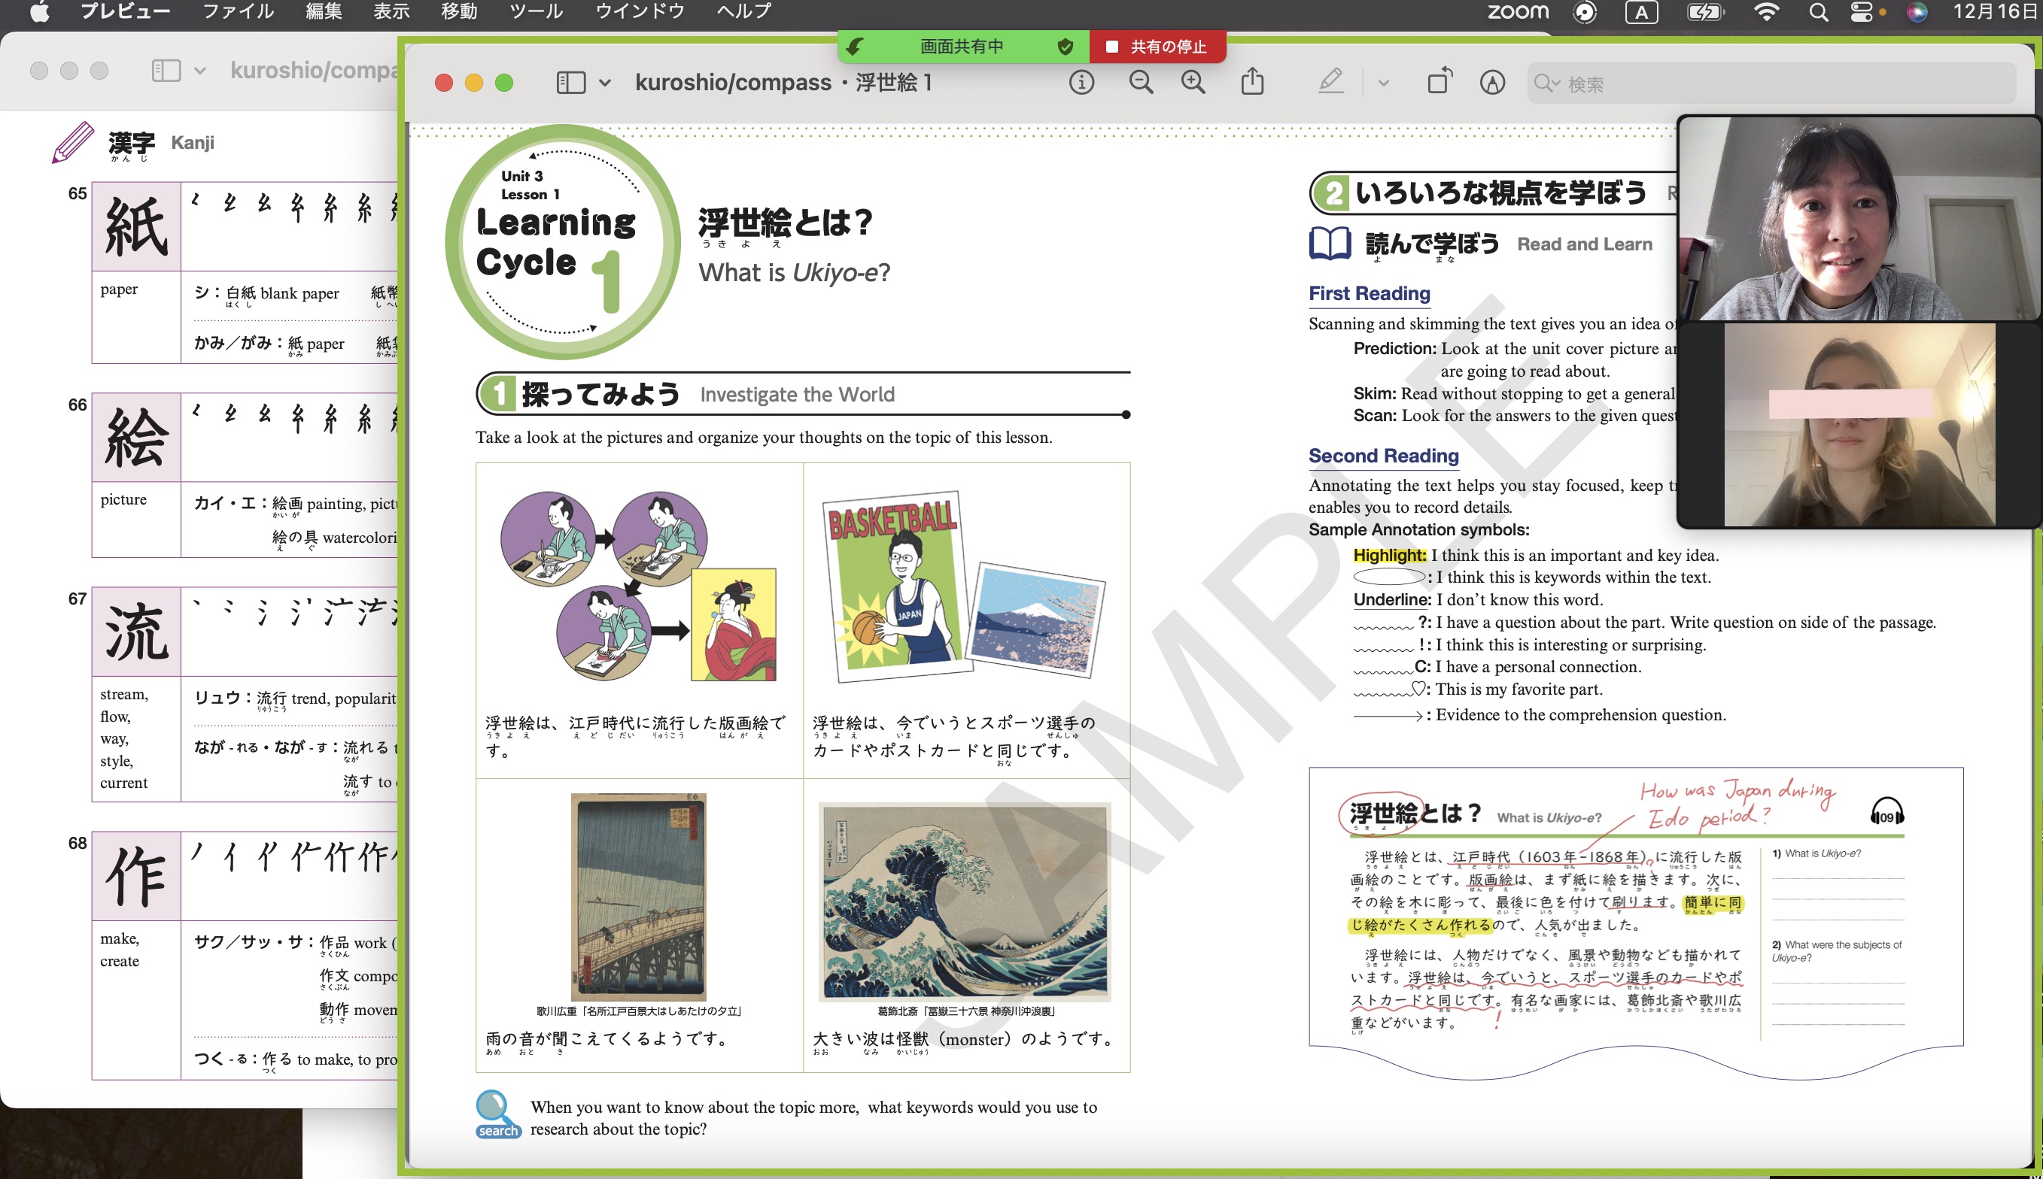2043x1179 pixels.
Task: Click the 12月16日 date in menu bar
Action: [1995, 11]
